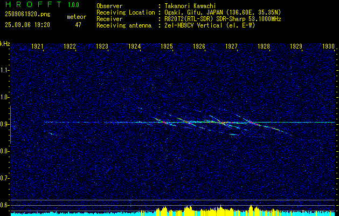The image size is (339, 216).
Task: Click the Receiving Location label
Action: click(x=126, y=12)
